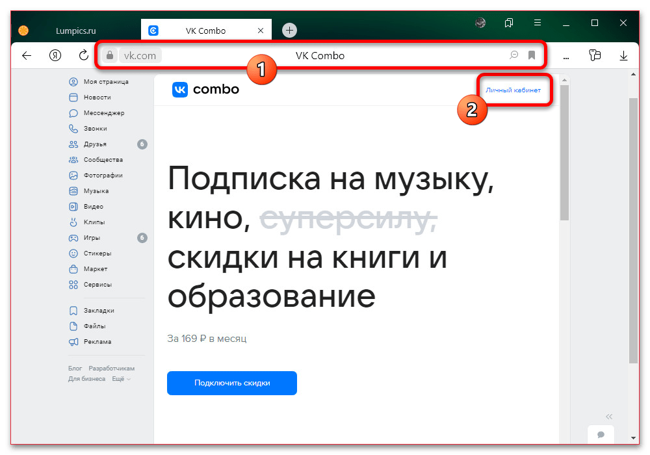Viewport: 650px width, 455px height.
Task: Click the Сервисы grid icon
Action: pos(73,285)
